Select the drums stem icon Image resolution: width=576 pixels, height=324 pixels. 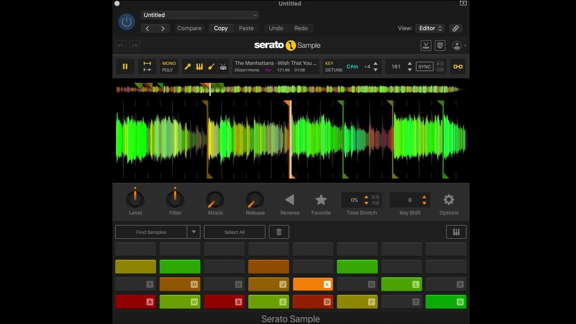(x=223, y=67)
